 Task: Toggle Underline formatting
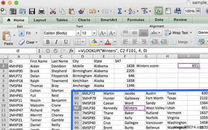coord(66,42)
